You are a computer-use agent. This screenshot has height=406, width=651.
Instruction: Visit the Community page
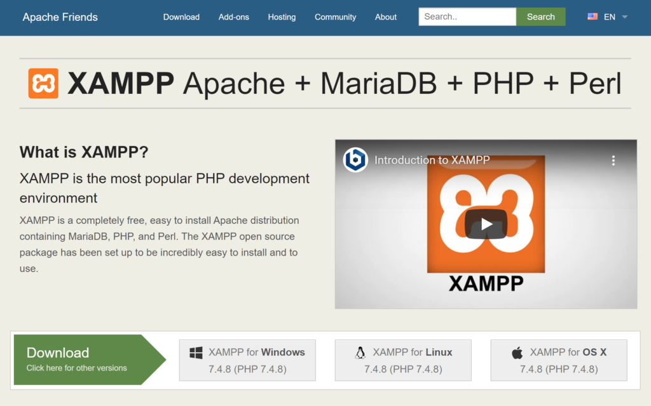335,17
